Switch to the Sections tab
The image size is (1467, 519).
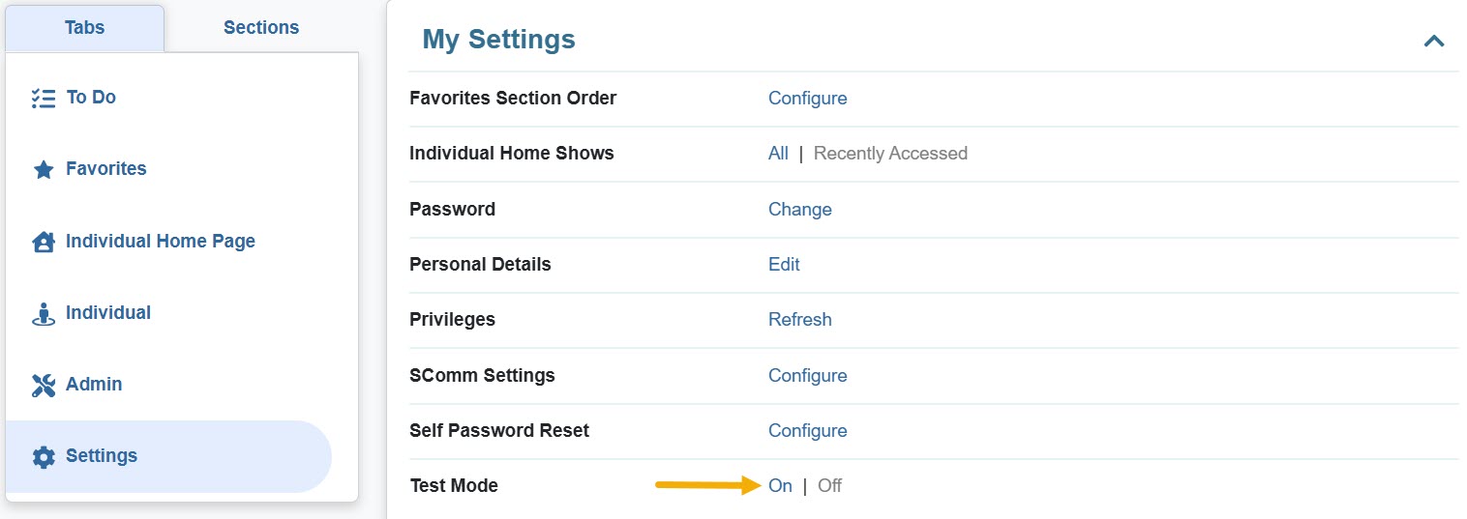tap(261, 28)
